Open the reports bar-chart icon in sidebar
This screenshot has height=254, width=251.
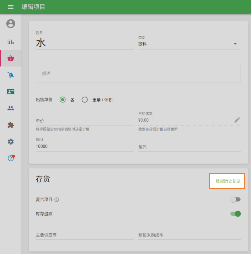tap(11, 41)
